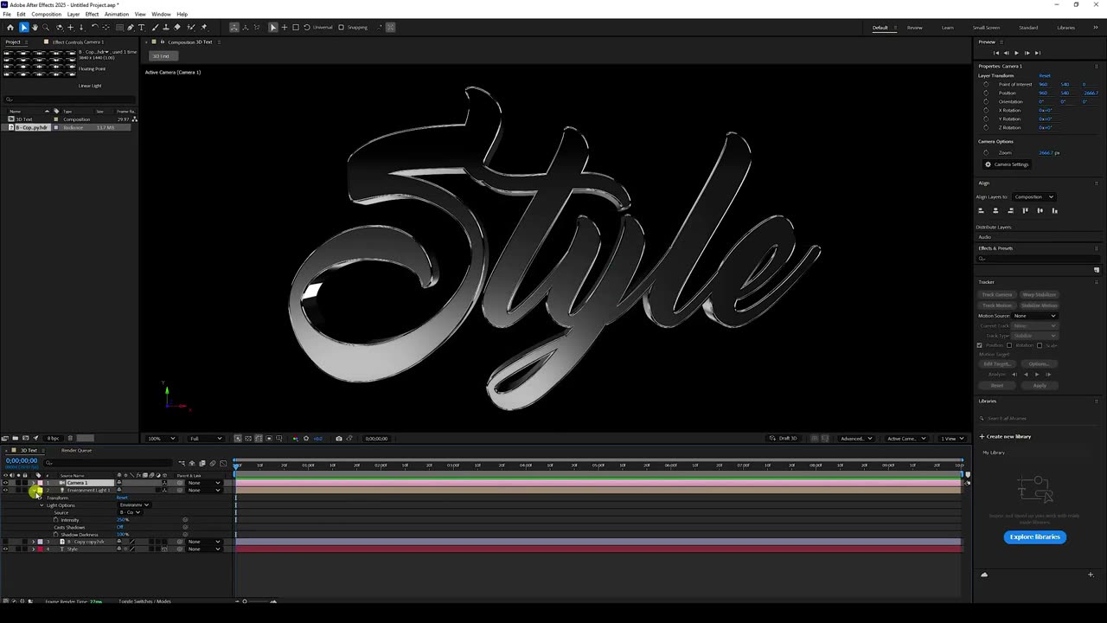1107x623 pixels.
Task: Select the Zoom magnifier tool
Action: (x=46, y=27)
